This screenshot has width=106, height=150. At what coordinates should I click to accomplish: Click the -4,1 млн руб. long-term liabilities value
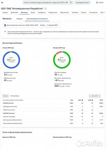[x=59, y=80]
